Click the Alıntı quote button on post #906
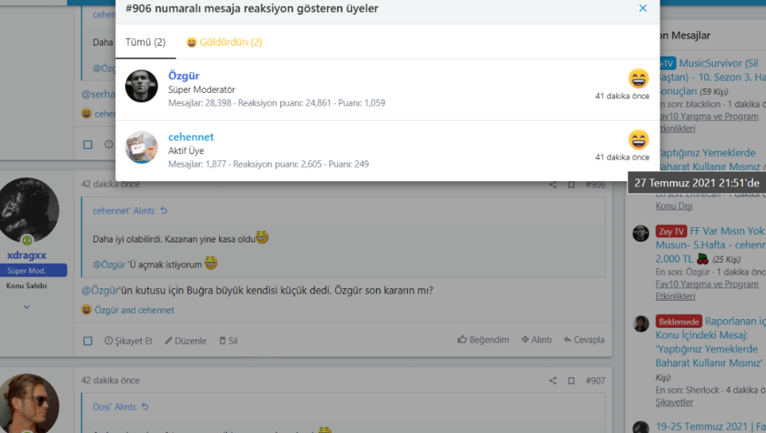Viewport: 766px width, 433px height. coord(536,340)
